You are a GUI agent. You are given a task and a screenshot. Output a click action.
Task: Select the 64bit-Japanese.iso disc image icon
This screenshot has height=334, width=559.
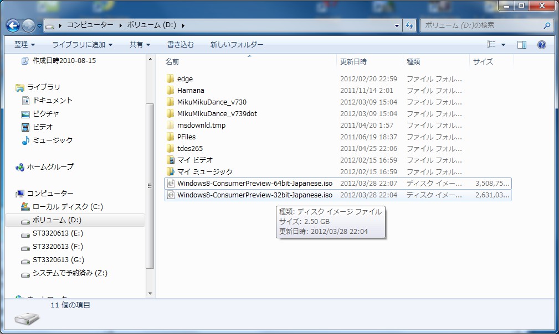(171, 183)
